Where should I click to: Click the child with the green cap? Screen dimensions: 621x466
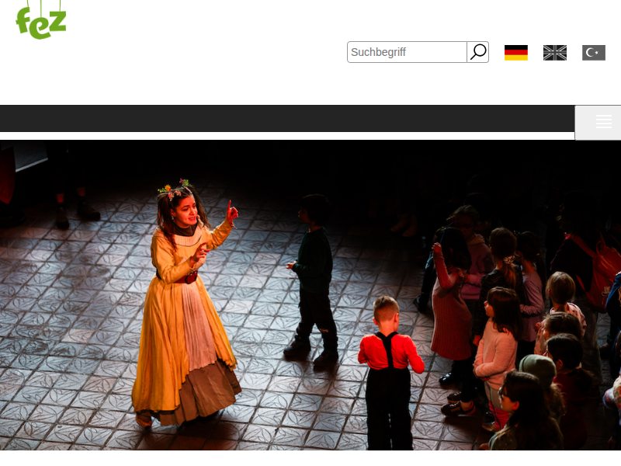[538, 370]
